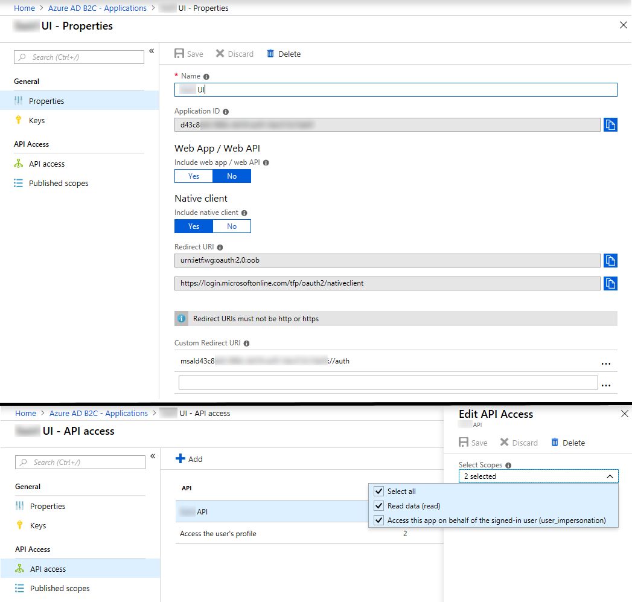
Task: Click the API column header
Action: pyautogui.click(x=187, y=488)
